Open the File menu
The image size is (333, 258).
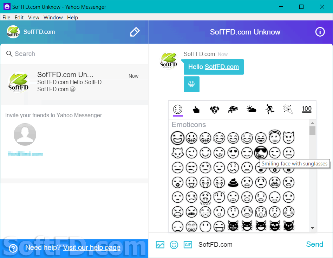tap(6, 18)
